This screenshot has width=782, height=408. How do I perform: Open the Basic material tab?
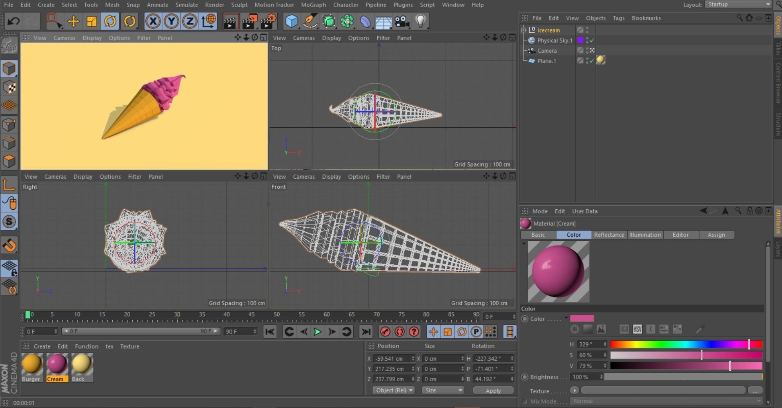[x=538, y=235]
